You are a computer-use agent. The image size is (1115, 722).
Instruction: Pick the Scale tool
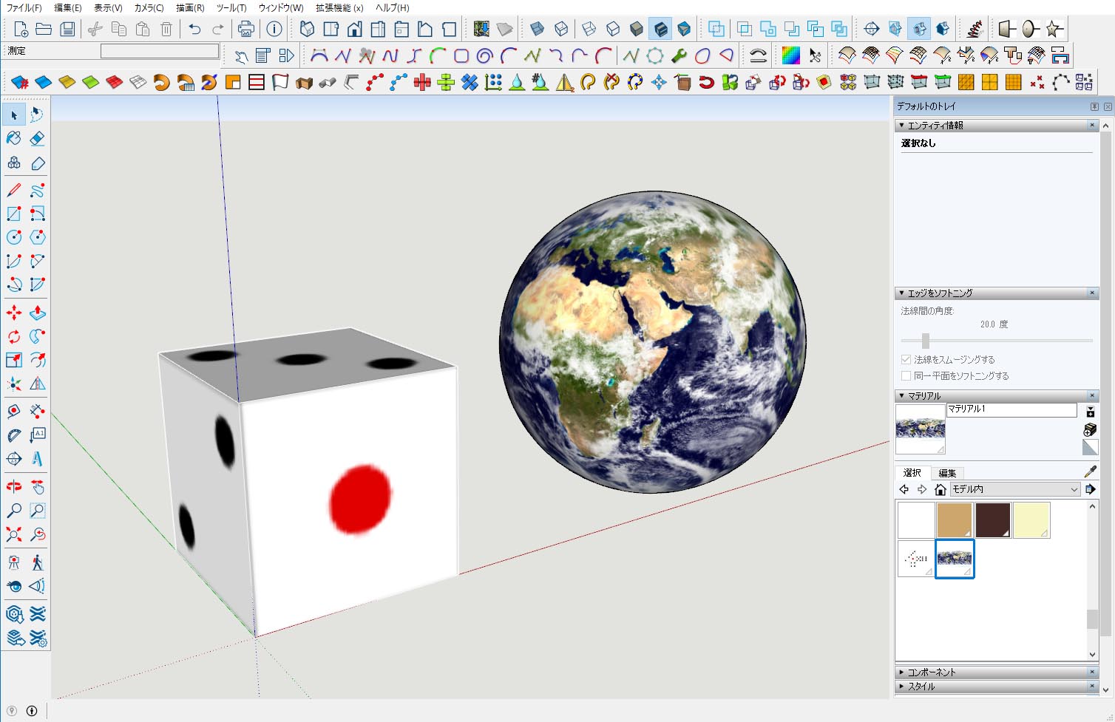[14, 360]
